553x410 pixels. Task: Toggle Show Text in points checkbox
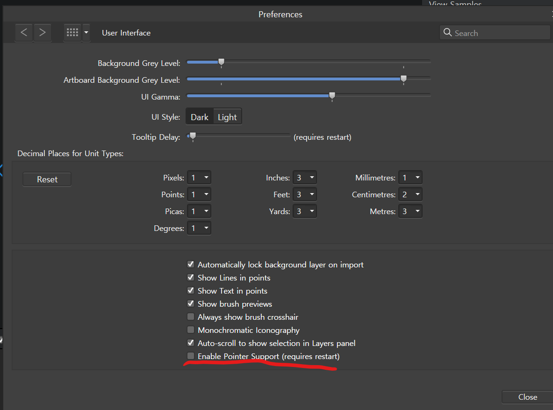(190, 290)
